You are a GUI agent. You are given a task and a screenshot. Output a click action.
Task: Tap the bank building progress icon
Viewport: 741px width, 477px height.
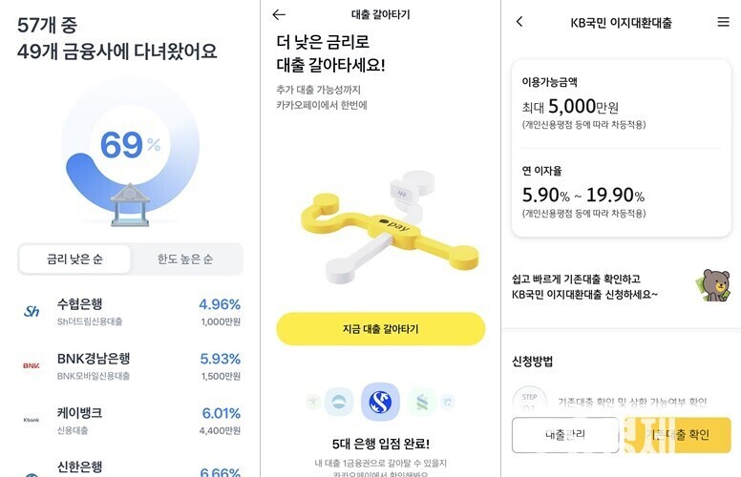pos(130,205)
